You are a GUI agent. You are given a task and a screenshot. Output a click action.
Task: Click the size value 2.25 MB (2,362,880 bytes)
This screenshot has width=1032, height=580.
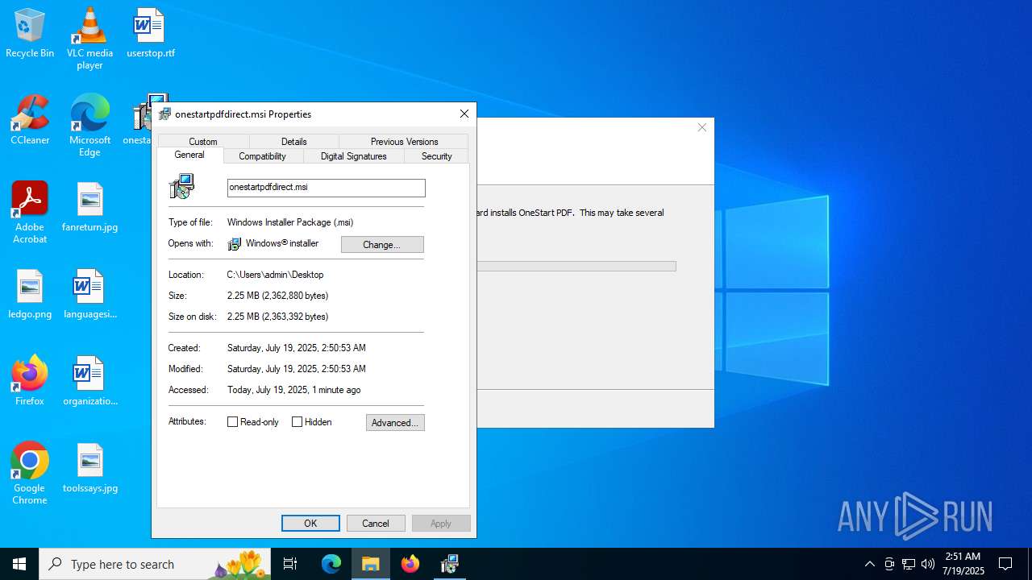point(277,296)
